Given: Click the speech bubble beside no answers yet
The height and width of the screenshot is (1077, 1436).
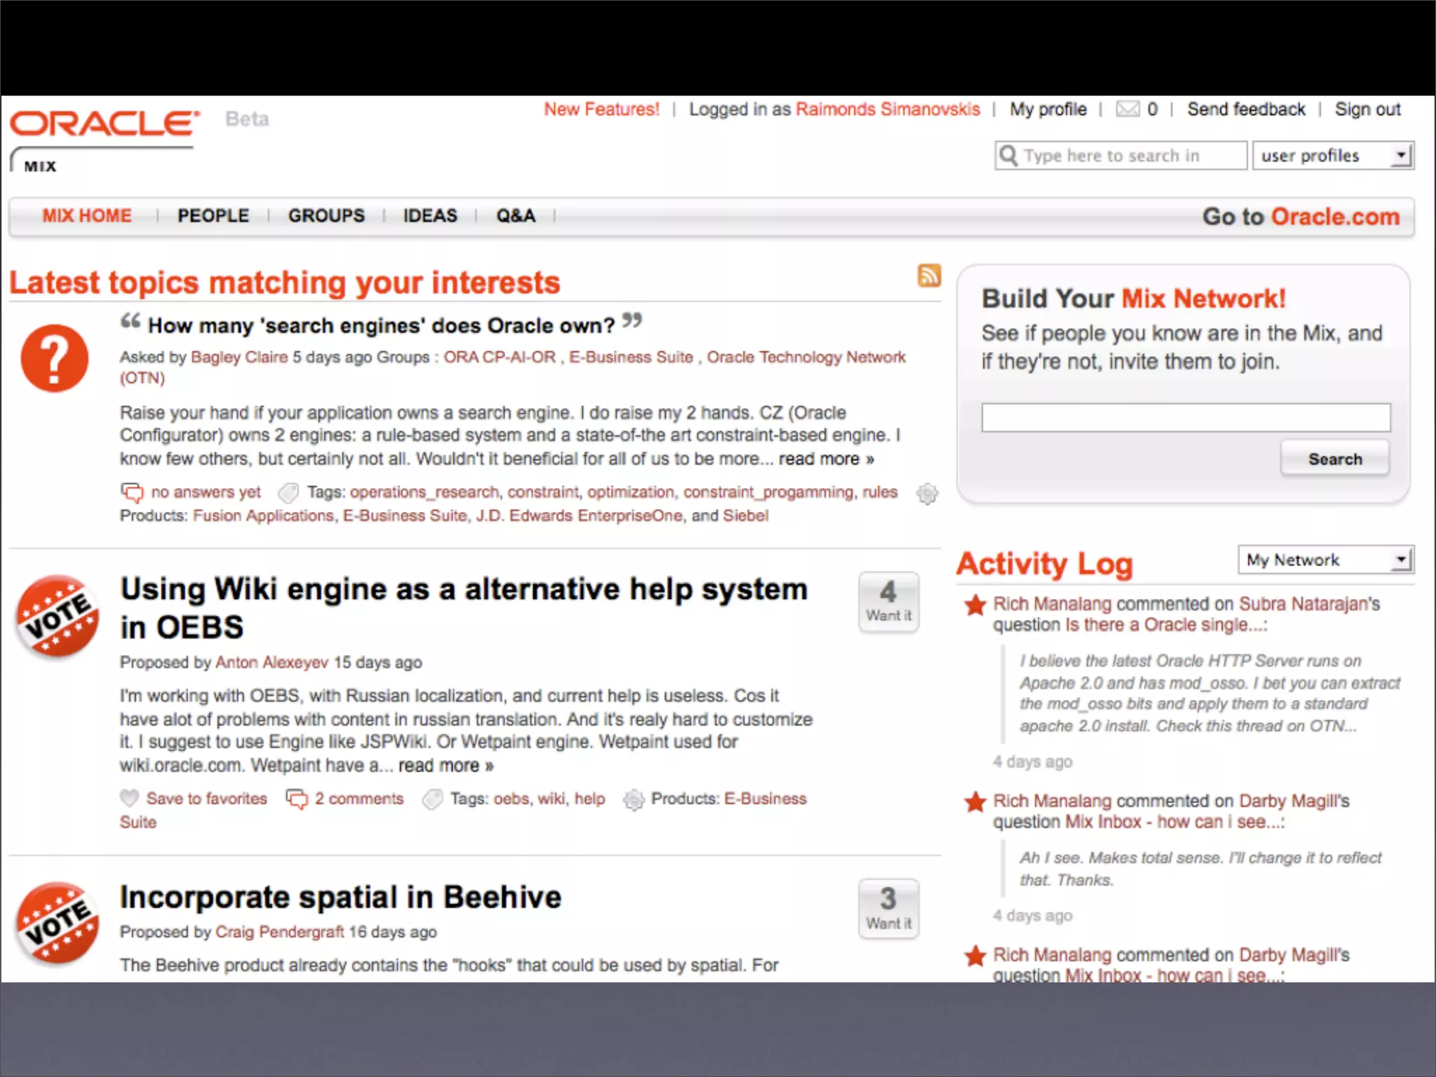Looking at the screenshot, I should pyautogui.click(x=132, y=492).
